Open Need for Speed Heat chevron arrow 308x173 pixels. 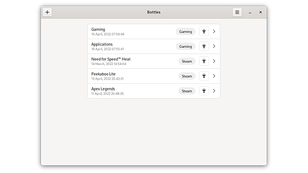point(214,61)
